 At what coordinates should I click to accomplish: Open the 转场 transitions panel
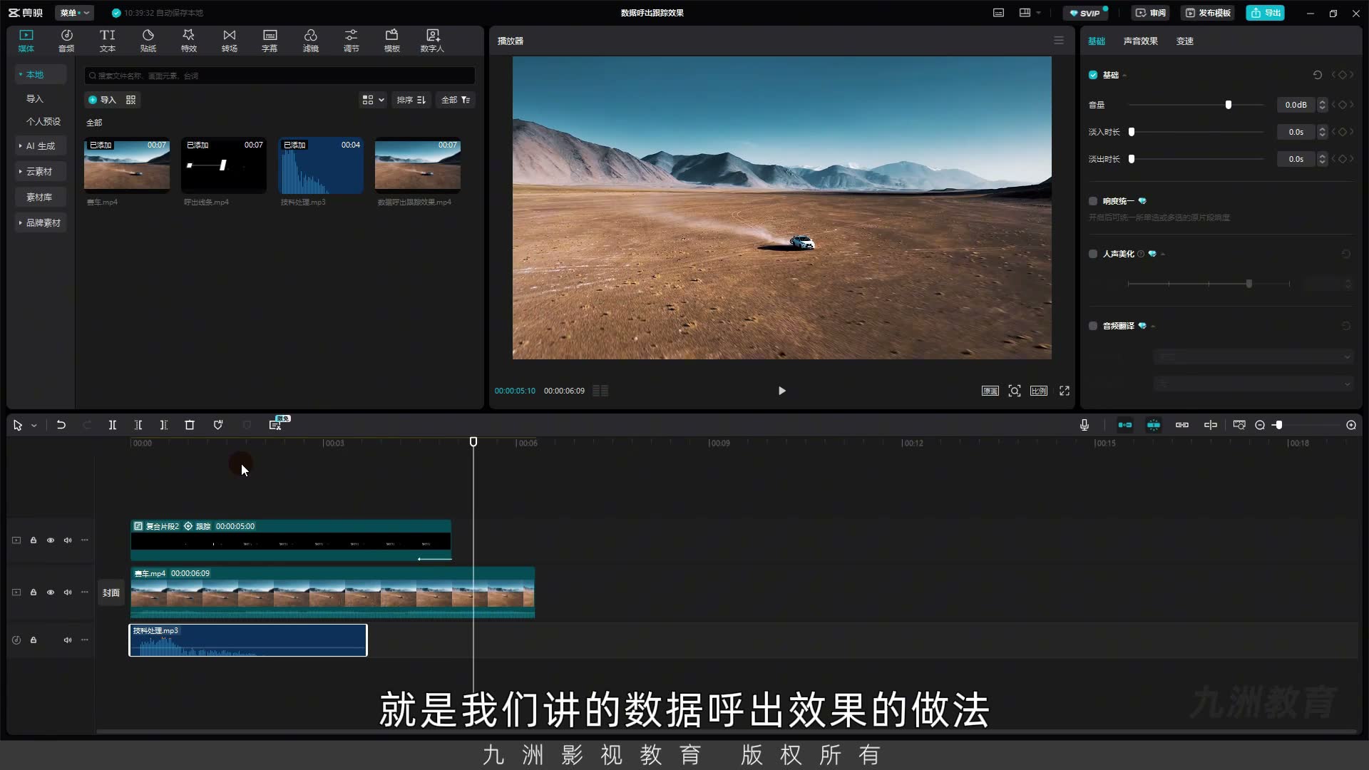[229, 41]
